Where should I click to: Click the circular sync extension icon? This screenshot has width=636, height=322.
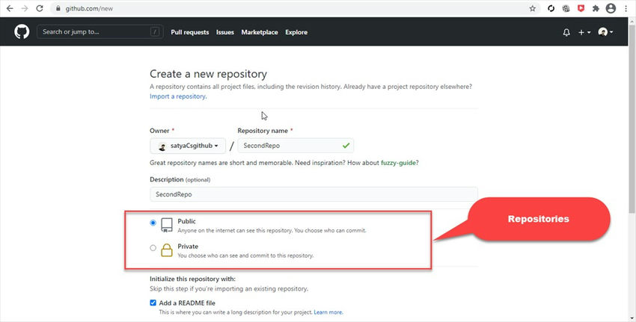click(551, 8)
